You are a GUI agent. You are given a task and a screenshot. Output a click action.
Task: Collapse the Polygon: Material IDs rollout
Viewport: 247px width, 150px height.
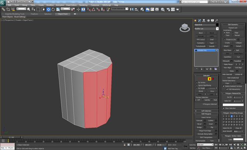coord(233,94)
